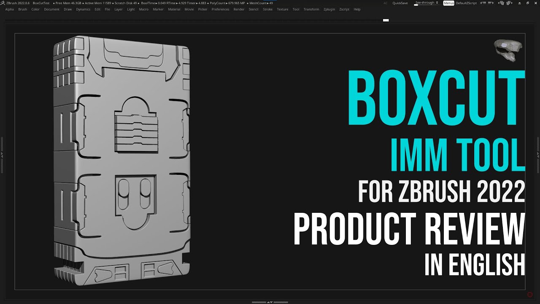This screenshot has height=304, width=540.
Task: Open the Brush menu
Action: [x=22, y=9]
